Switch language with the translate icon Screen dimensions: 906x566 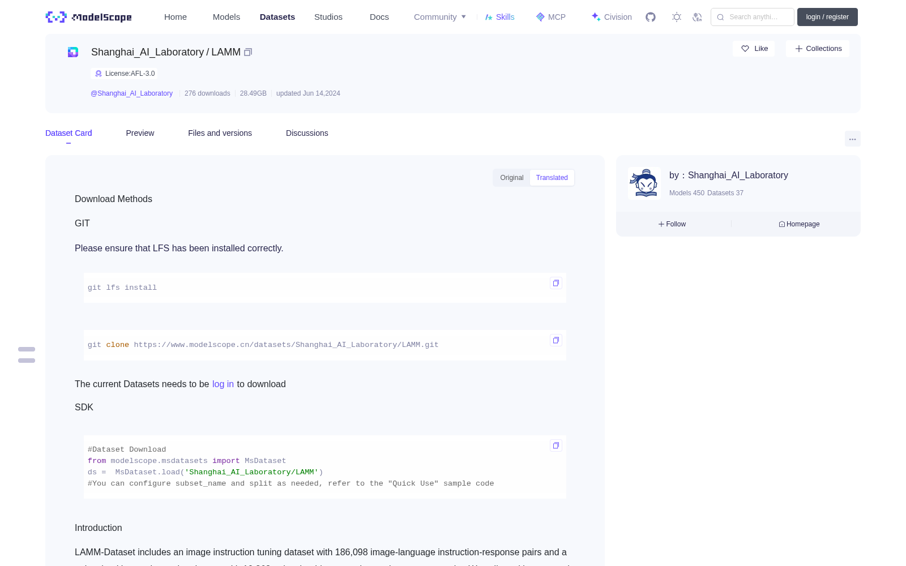coord(698,17)
